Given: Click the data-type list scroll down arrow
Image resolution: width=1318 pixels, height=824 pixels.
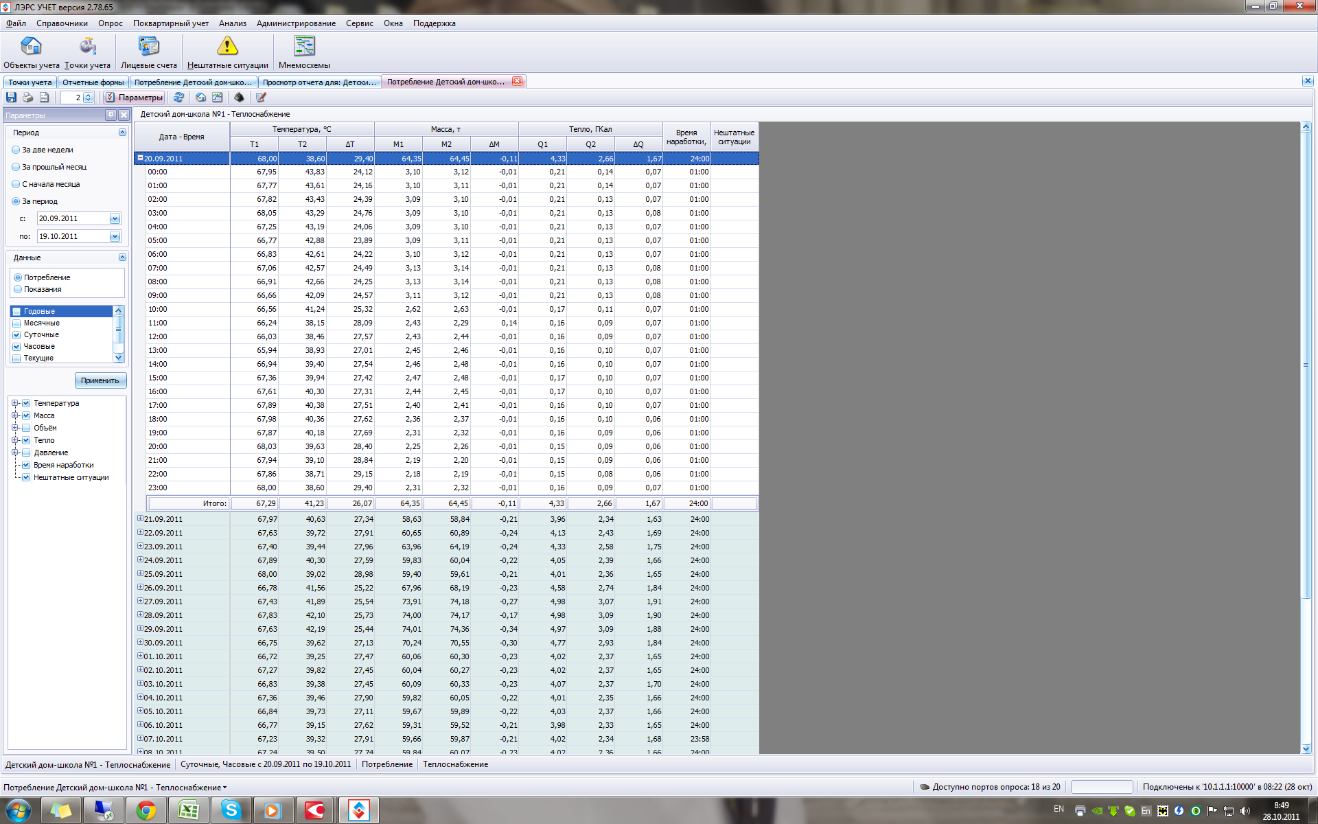Looking at the screenshot, I should [x=118, y=358].
